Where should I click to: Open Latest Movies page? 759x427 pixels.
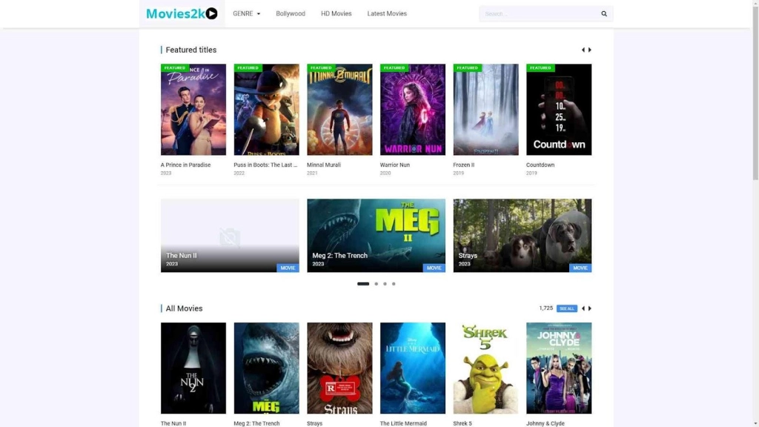387,13
